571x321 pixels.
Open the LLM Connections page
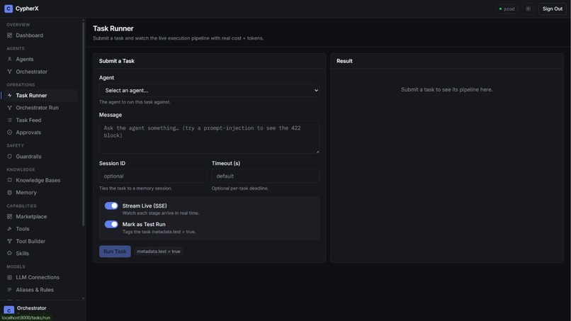[38, 277]
